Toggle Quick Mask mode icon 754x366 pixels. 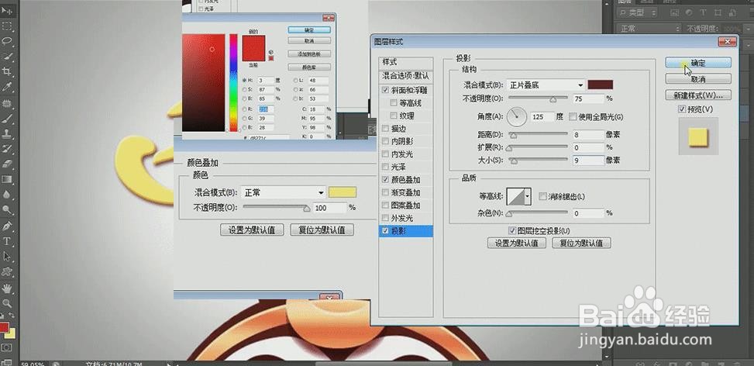point(7,347)
